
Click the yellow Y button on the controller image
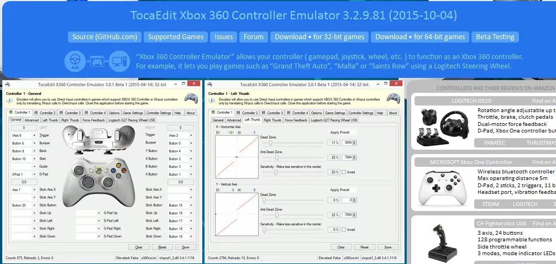[x=118, y=165]
